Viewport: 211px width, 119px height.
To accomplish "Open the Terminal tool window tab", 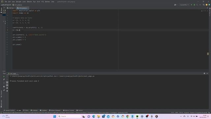I will pyautogui.click(x=43, y=110).
